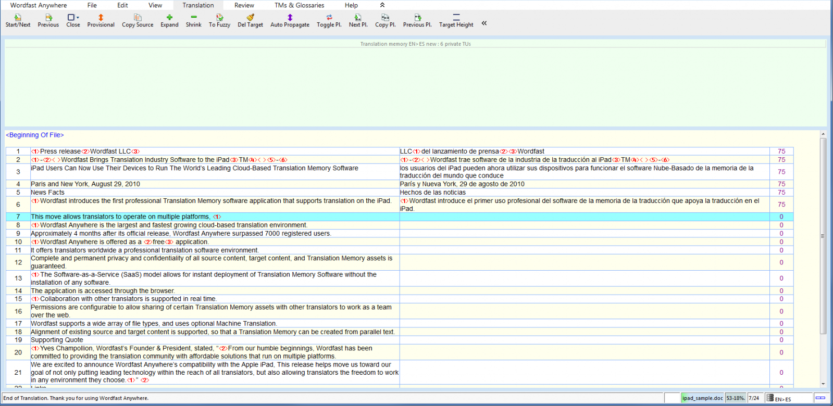The width and height of the screenshot is (833, 406).
Task: Click Toggle Pl. in the toolbar
Action: point(329,18)
